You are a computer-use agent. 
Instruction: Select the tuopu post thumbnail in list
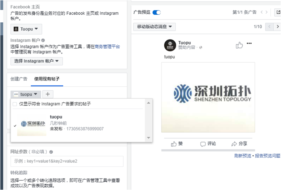32,125
